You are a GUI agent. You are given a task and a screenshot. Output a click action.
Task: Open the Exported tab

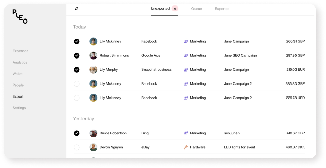[x=222, y=9]
